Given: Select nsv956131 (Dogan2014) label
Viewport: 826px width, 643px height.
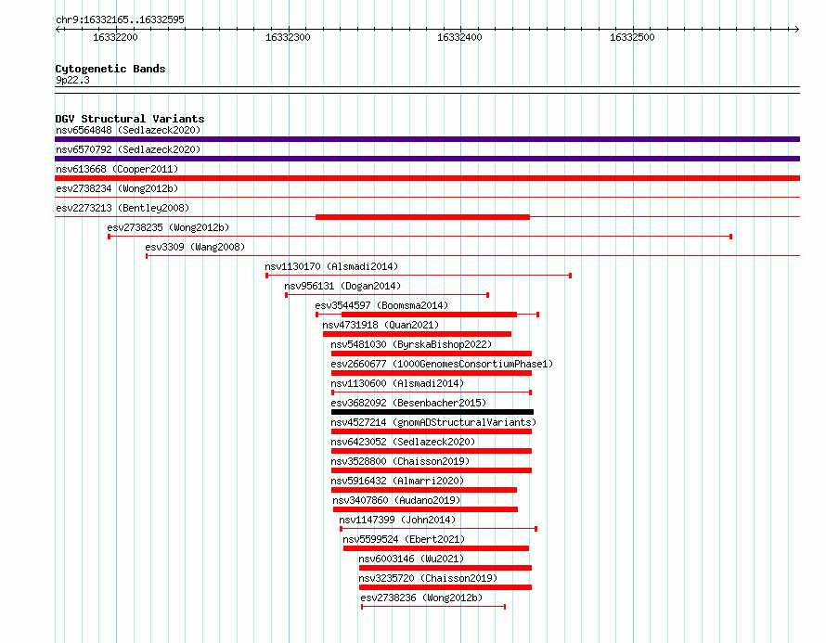Looking at the screenshot, I should [342, 286].
